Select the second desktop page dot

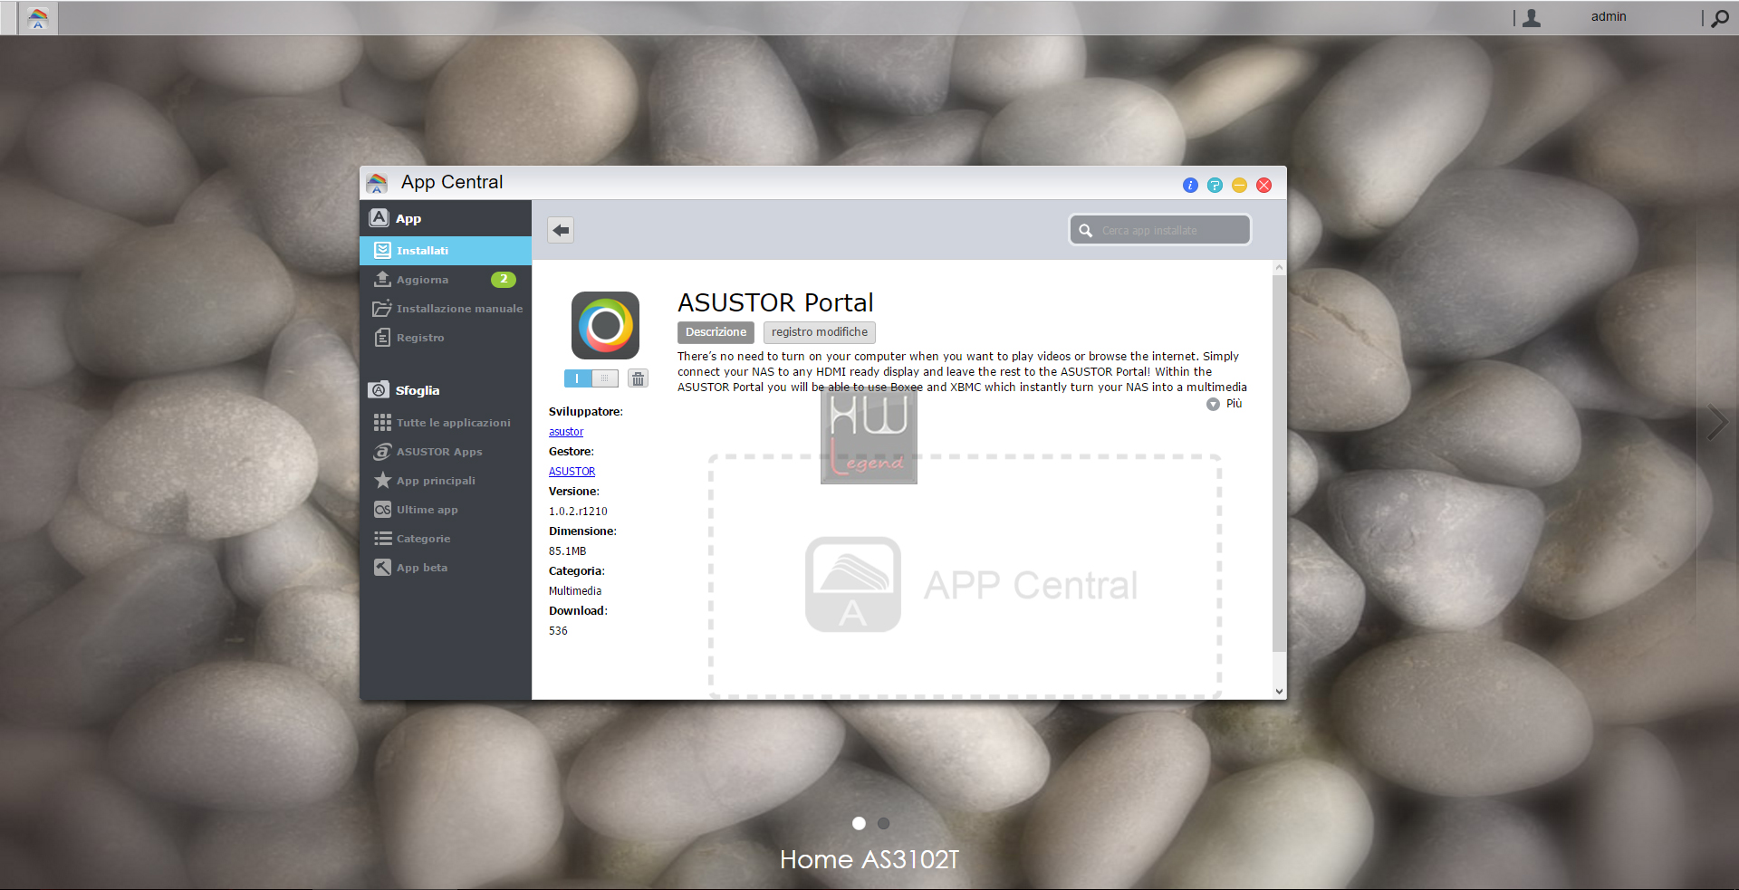pyautogui.click(x=884, y=823)
